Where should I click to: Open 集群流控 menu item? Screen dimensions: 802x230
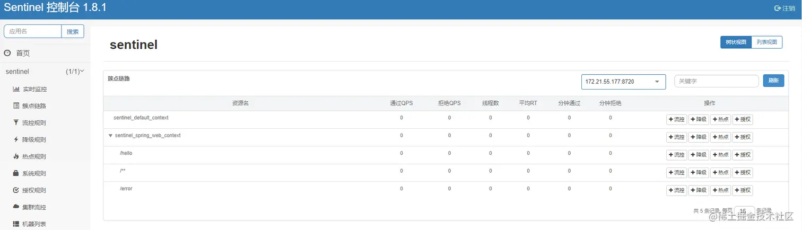[x=34, y=207]
